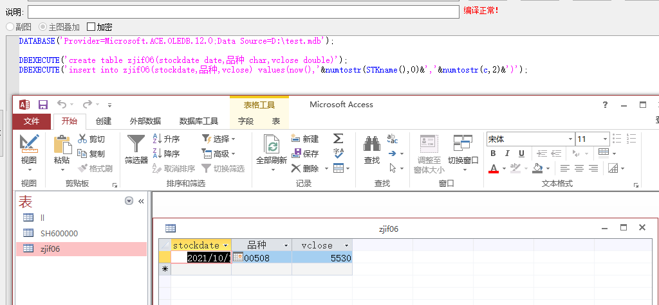This screenshot has width=659, height=305.
Task: Click the 删除 (Delete) record button
Action: pos(305,169)
